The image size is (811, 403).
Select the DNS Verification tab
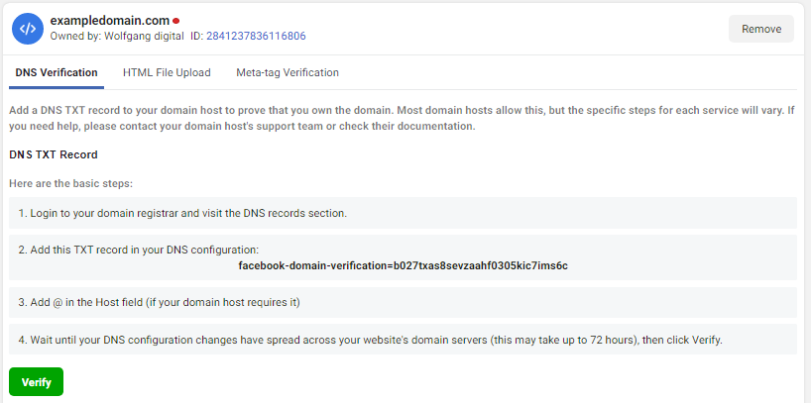(57, 72)
